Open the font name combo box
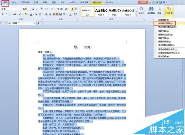This screenshot has height=135, width=185. pos(11,9)
